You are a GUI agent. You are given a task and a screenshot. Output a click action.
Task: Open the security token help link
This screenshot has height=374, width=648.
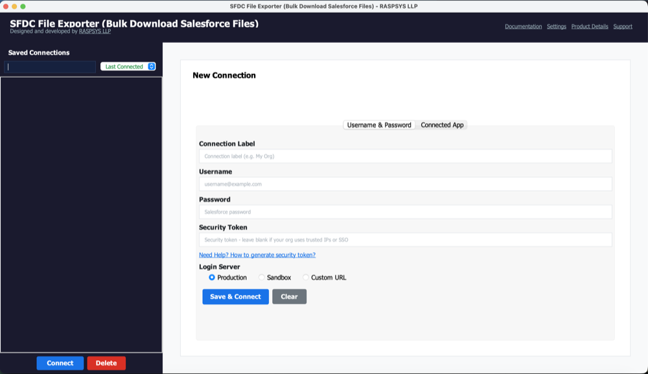(x=257, y=255)
